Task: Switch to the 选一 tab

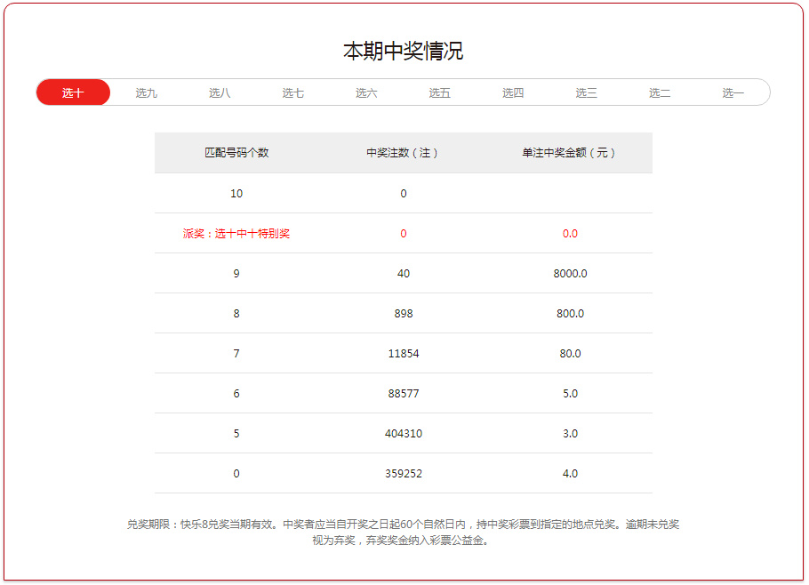Action: [733, 92]
